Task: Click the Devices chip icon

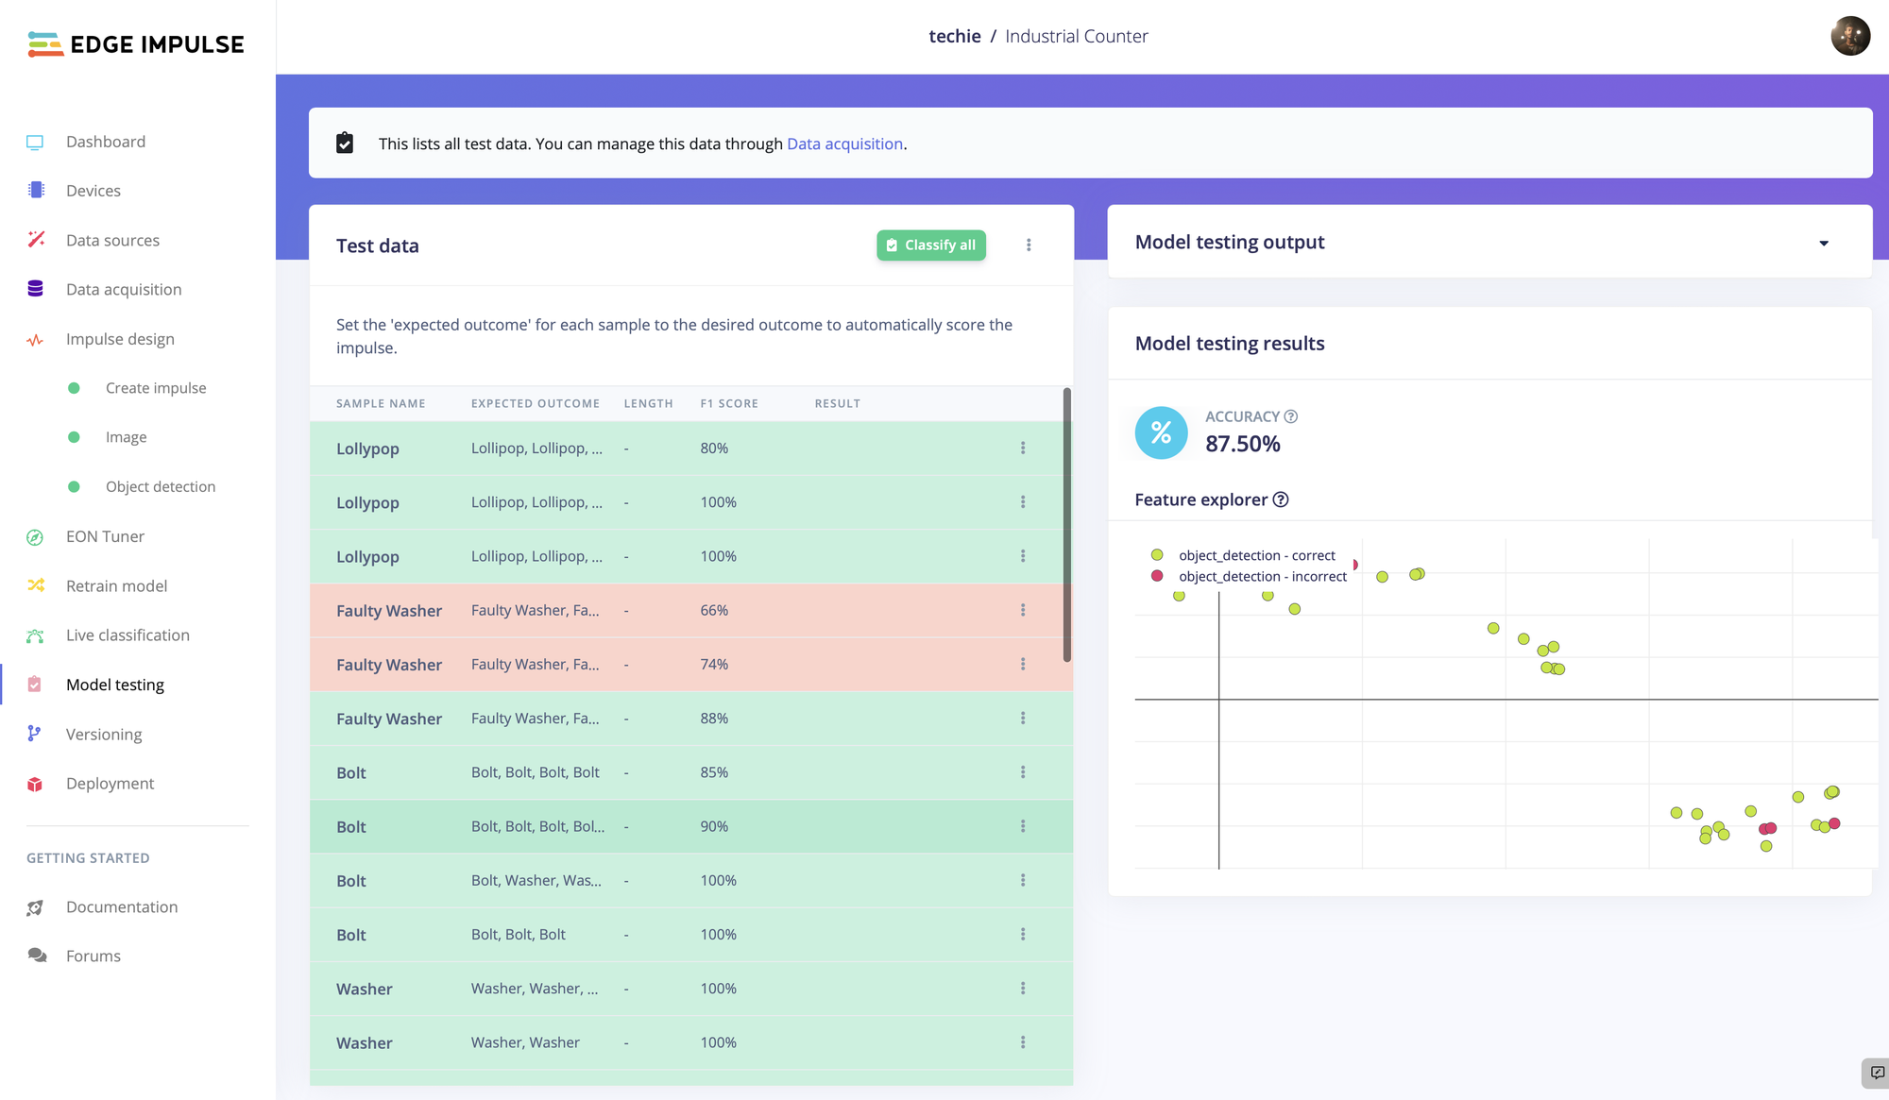Action: click(x=36, y=191)
